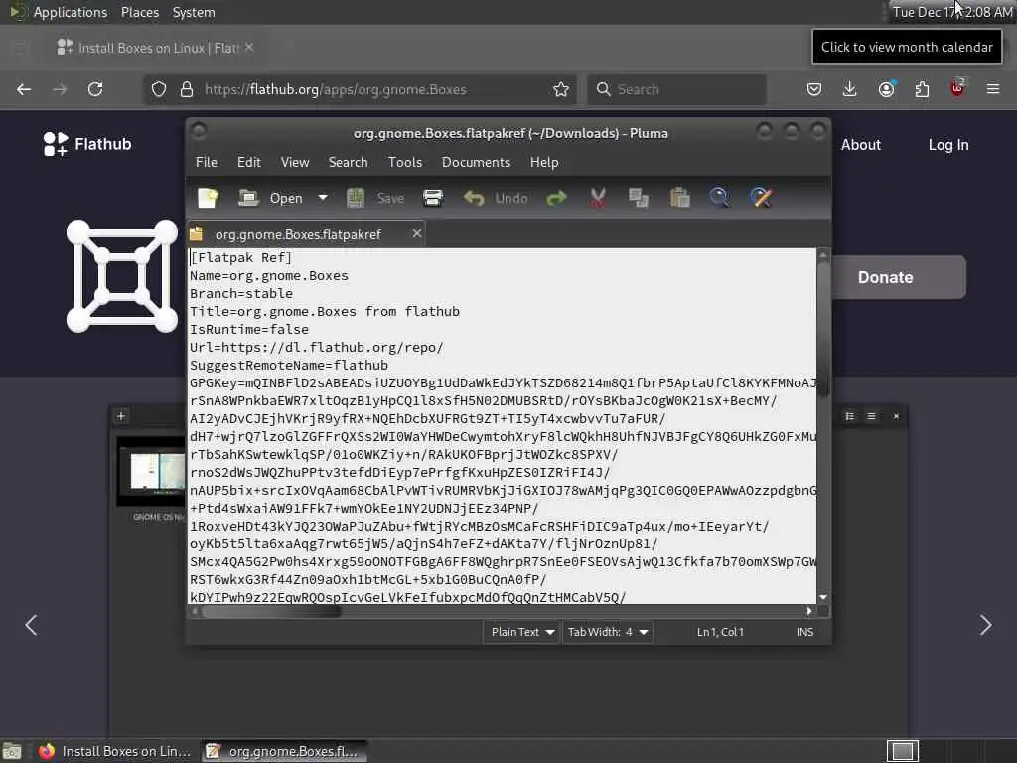This screenshot has height=763, width=1017.
Task: Open the Documents menu in Pluma
Action: point(476,162)
